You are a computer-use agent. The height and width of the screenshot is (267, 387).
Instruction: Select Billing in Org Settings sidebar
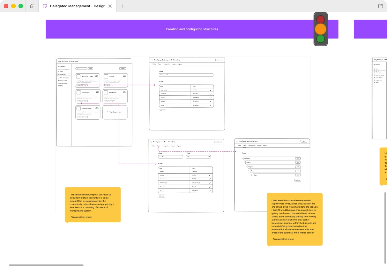[x=61, y=86]
